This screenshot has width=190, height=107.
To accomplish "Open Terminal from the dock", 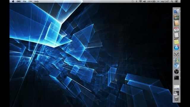I will [x=176, y=78].
